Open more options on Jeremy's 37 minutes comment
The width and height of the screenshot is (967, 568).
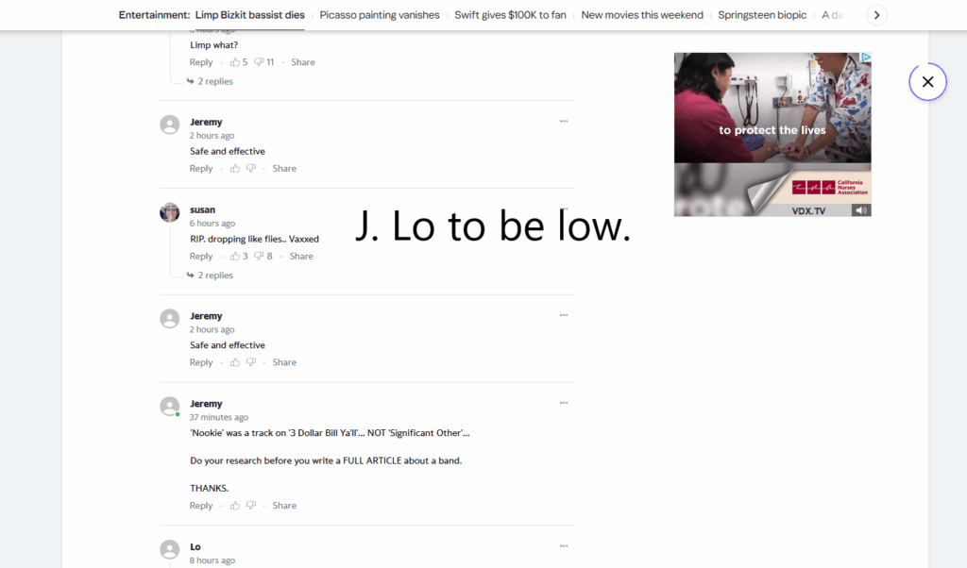pos(564,403)
